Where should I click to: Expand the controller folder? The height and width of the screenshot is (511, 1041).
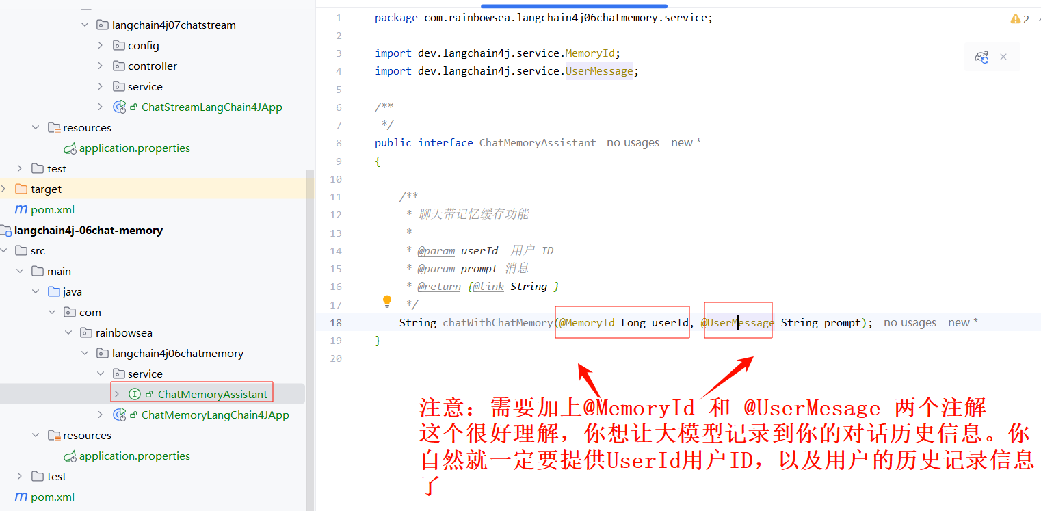(101, 66)
